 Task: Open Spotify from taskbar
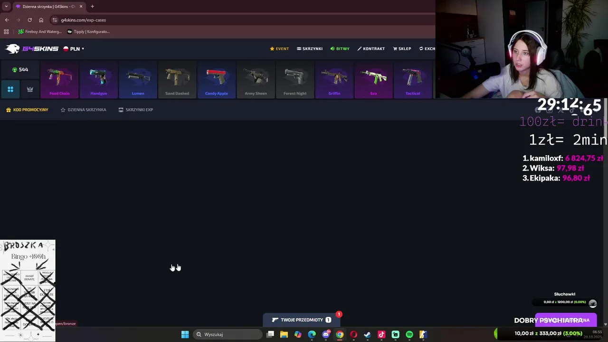coord(409,334)
